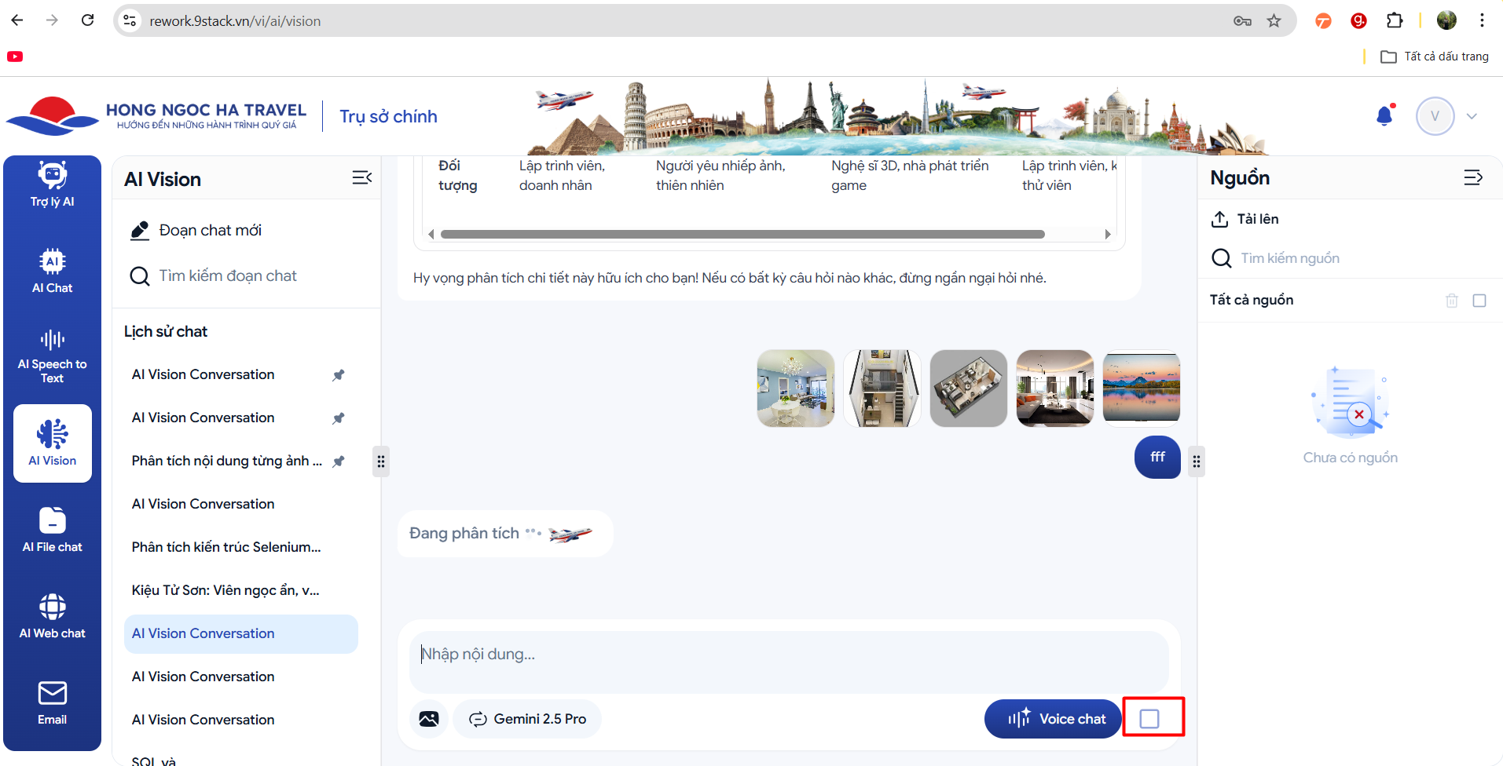Click inside the Nhập nội dung input field

[x=788, y=655]
